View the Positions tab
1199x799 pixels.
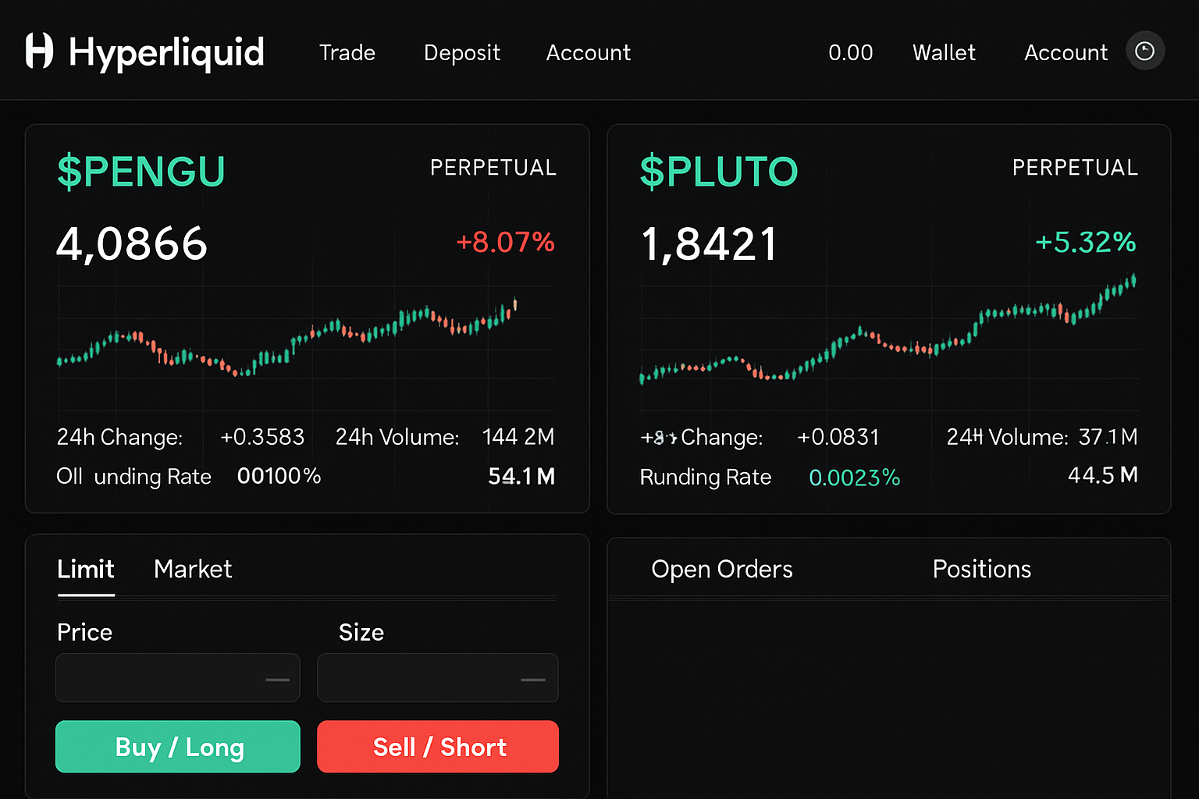coord(981,570)
